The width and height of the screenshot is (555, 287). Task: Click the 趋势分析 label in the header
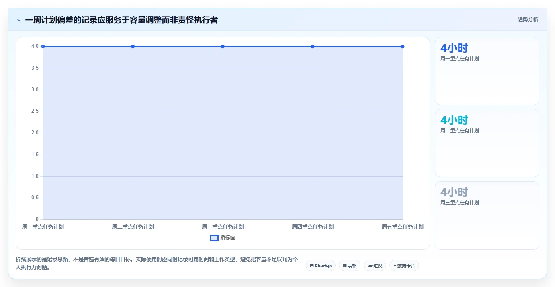(x=528, y=20)
